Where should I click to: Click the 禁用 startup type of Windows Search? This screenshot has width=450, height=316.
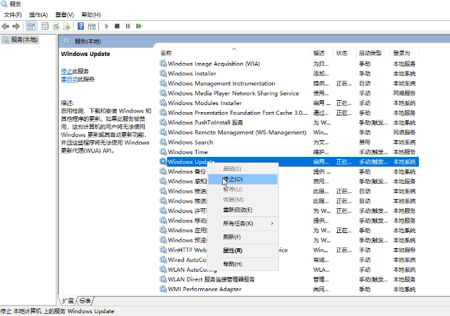pyautogui.click(x=364, y=142)
